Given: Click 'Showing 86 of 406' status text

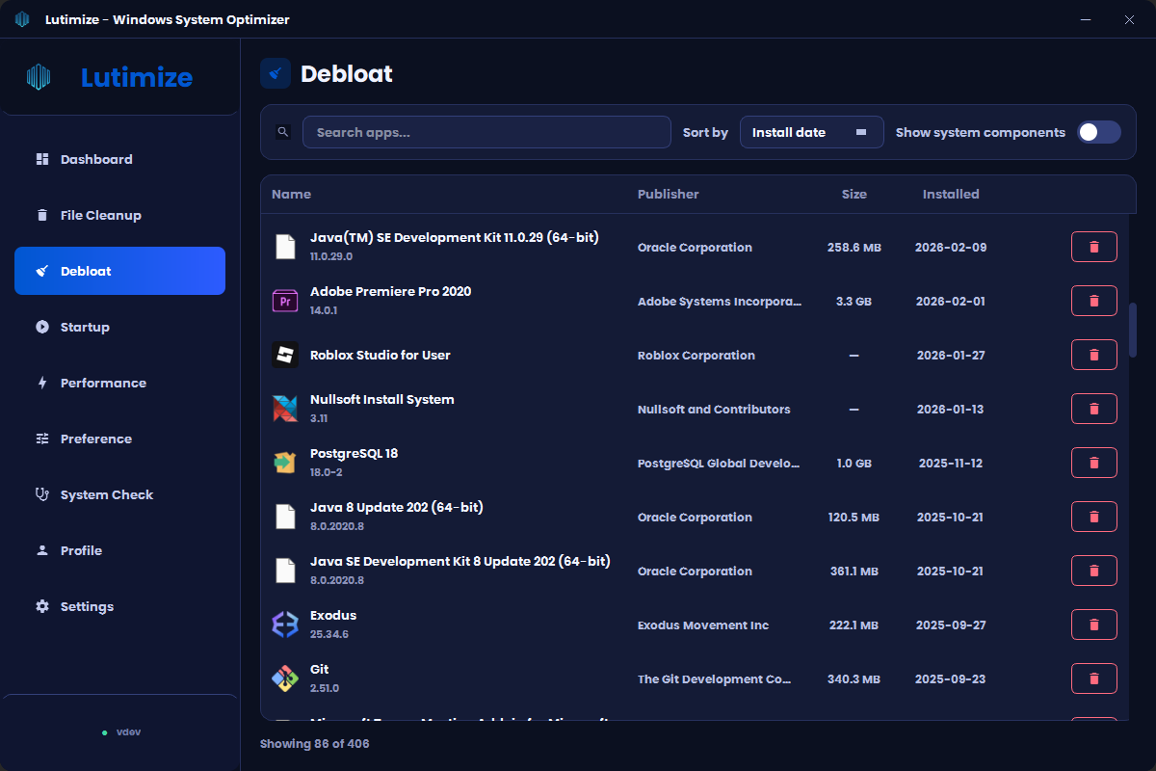Looking at the screenshot, I should (x=314, y=744).
